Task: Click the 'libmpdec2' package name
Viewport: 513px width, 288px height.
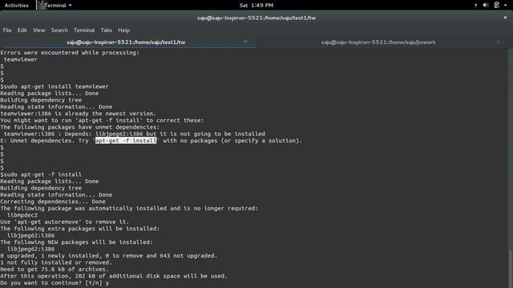Action: [x=22, y=215]
